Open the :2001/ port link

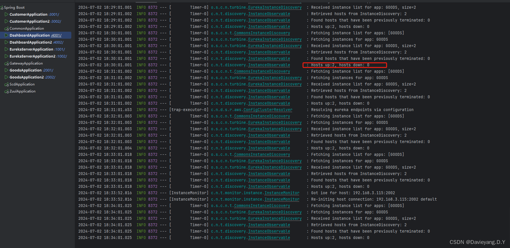(x=48, y=70)
